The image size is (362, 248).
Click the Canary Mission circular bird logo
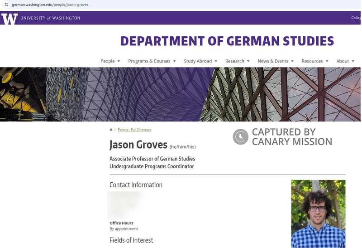[x=240, y=137]
